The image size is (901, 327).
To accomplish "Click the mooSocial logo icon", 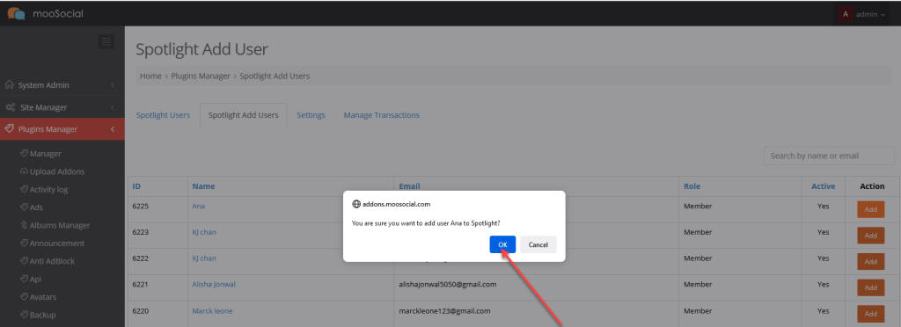I will (16, 13).
